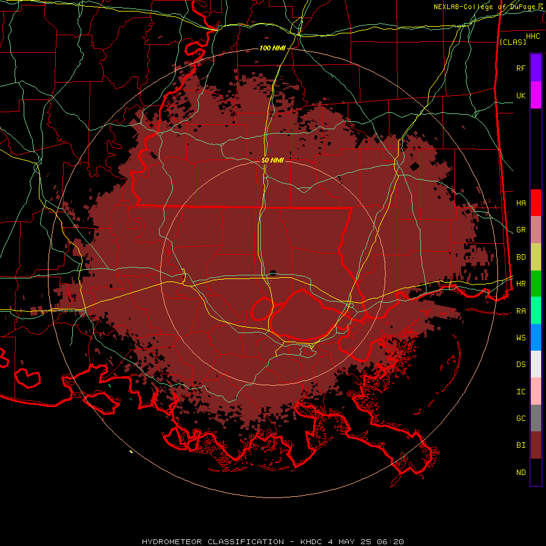Click the RF purple legend swatch
Screen dimensions: 546x546
coord(536,68)
